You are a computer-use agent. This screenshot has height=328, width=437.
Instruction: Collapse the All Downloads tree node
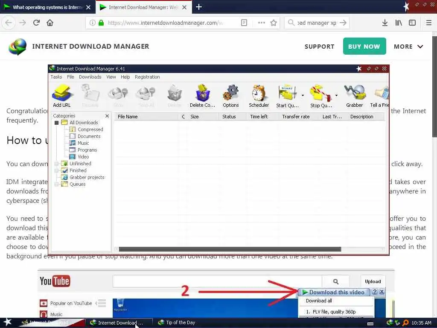(57, 123)
